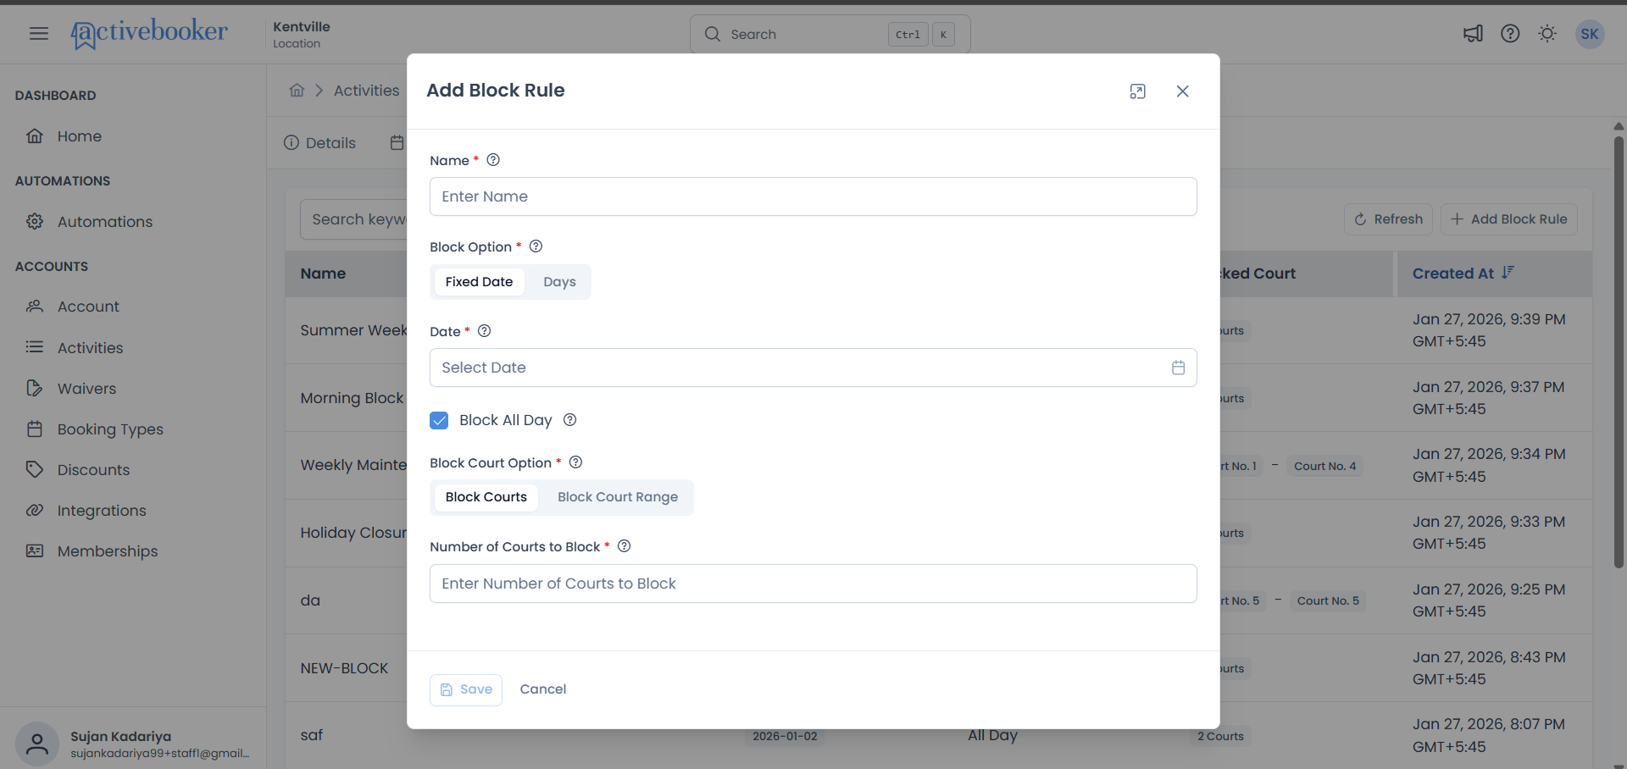Open the SK user avatar menu
This screenshot has width=1627, height=769.
click(x=1590, y=34)
